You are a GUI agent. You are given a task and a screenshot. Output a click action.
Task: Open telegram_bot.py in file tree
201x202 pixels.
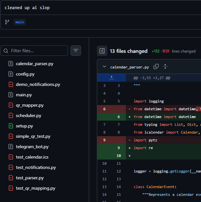coord(32,147)
